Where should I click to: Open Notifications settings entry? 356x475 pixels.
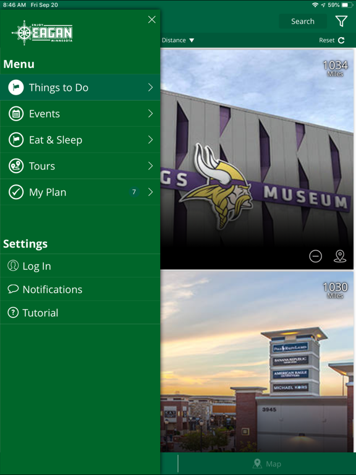pos(80,289)
